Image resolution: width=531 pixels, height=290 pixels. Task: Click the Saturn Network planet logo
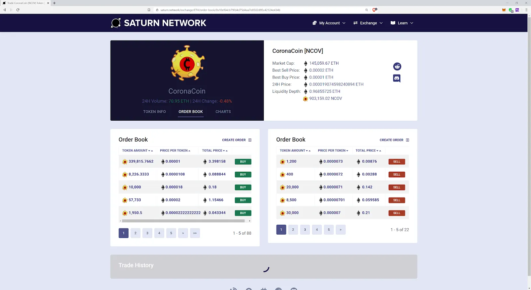tap(116, 23)
